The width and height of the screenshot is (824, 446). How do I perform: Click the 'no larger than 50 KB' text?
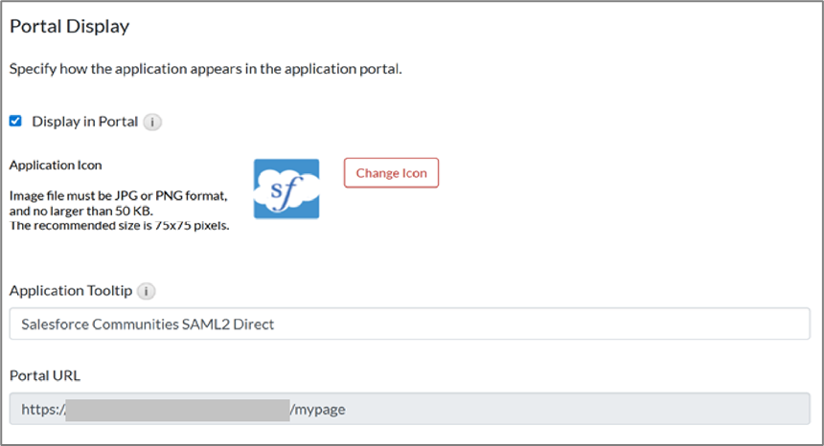pos(91,211)
